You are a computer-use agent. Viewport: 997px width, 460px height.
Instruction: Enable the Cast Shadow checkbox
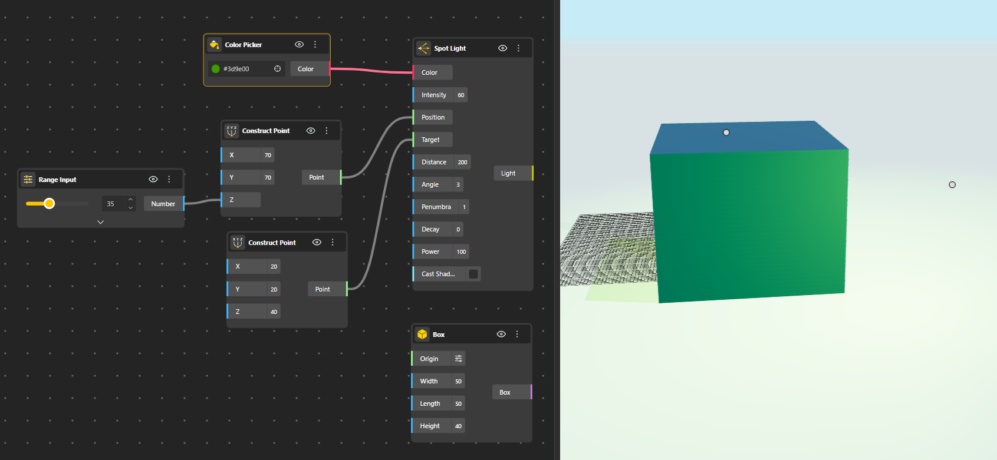coord(473,274)
